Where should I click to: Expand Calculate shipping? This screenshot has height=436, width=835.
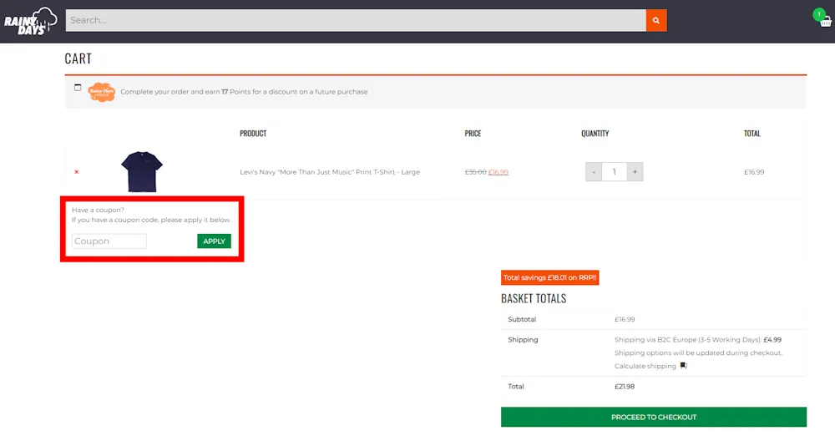[645, 366]
